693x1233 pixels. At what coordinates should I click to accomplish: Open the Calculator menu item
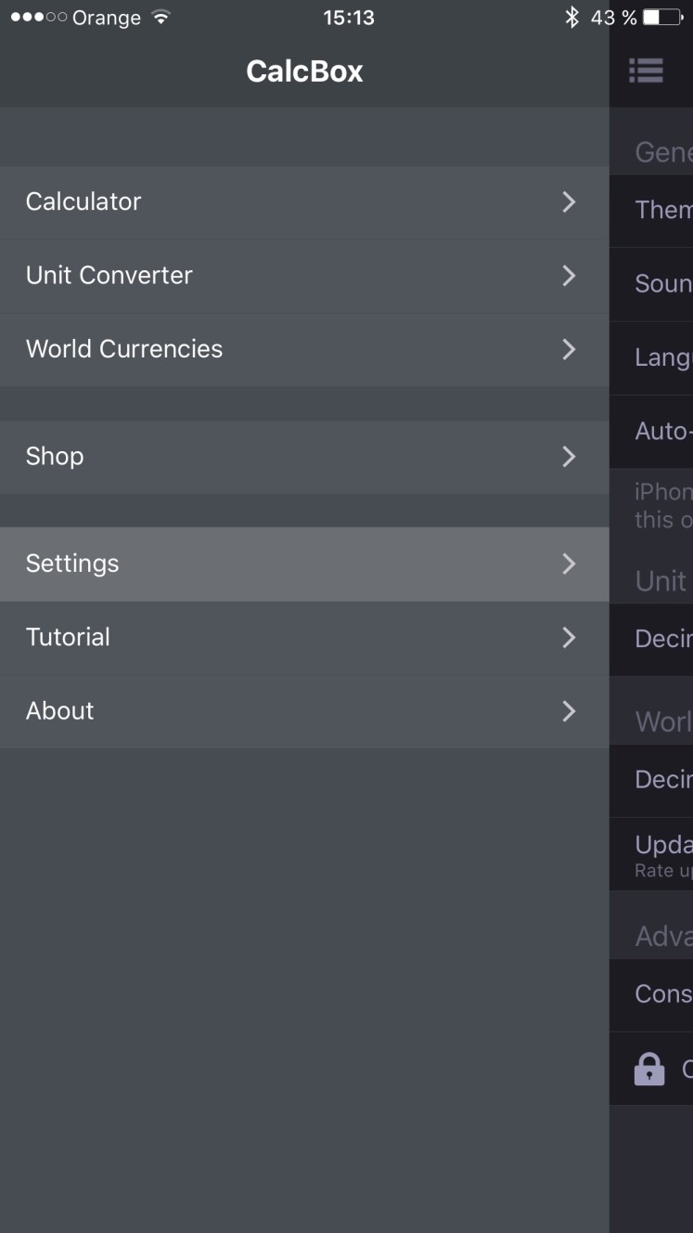304,201
